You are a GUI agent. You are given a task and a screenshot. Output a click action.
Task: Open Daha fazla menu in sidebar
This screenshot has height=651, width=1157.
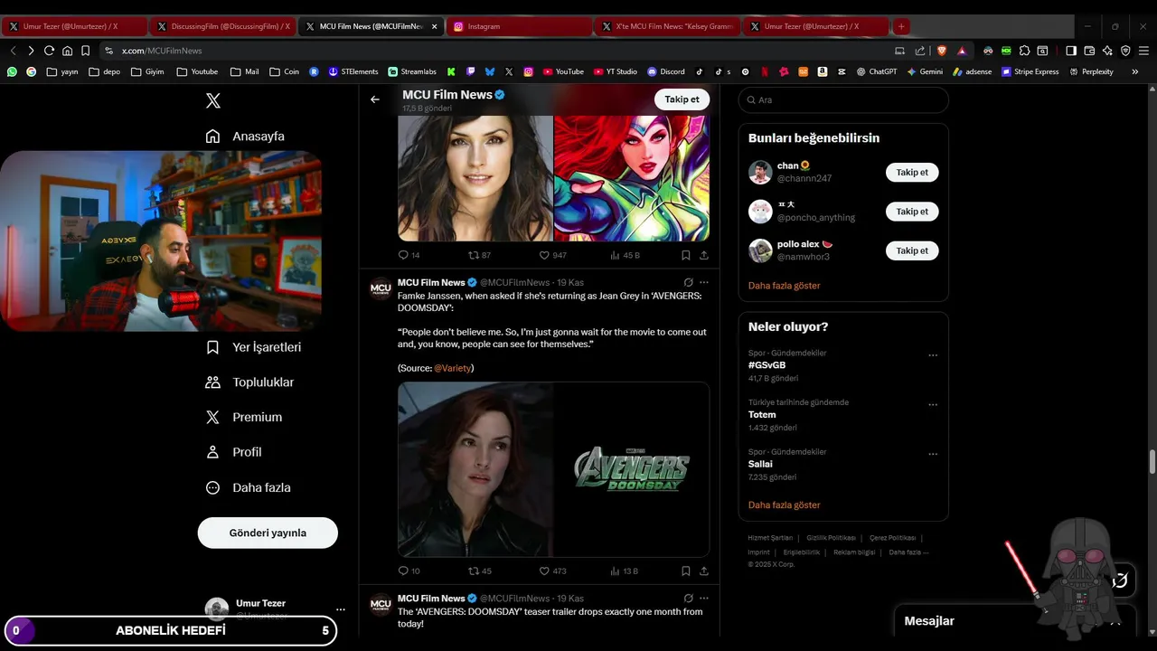(x=249, y=487)
